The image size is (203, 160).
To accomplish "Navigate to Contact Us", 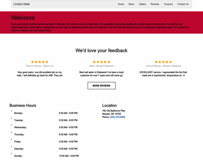I will (x=183, y=4).
